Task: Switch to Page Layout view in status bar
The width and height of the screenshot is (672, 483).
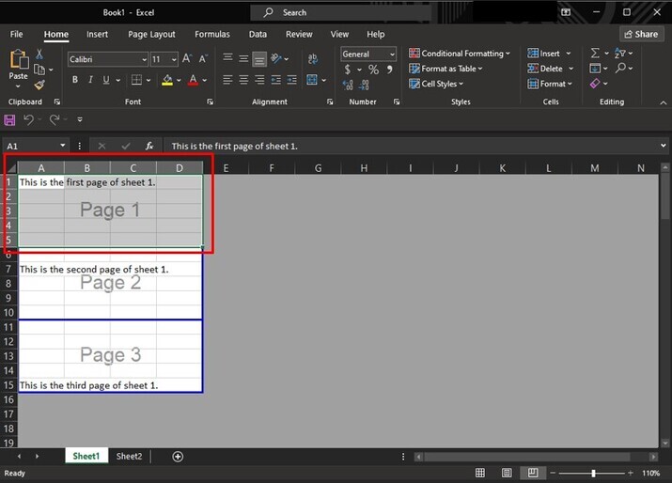Action: coord(507,473)
